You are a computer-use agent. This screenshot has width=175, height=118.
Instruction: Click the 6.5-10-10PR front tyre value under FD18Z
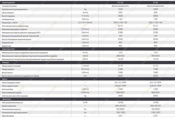(155, 82)
